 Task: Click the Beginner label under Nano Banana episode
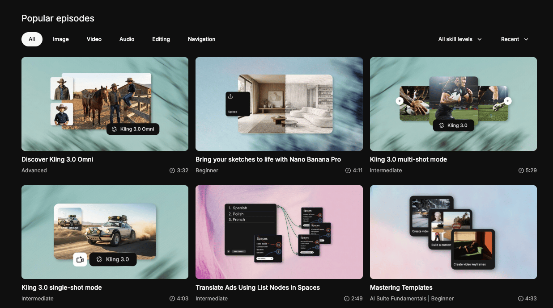tap(207, 171)
